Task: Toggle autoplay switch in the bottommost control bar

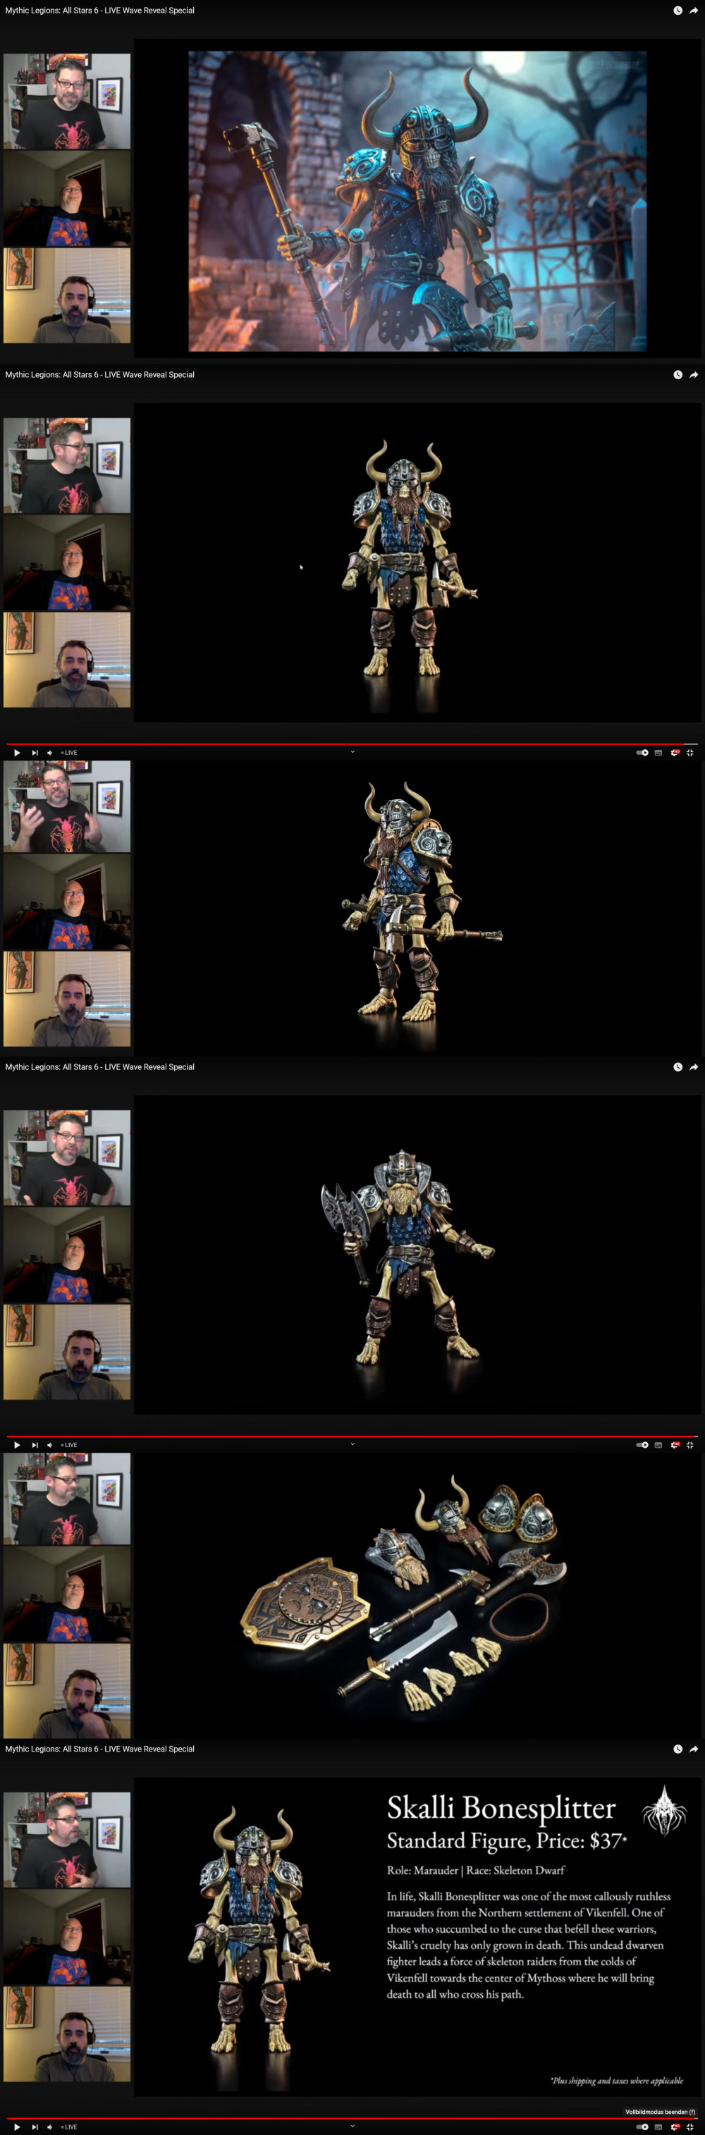Action: click(x=642, y=2127)
